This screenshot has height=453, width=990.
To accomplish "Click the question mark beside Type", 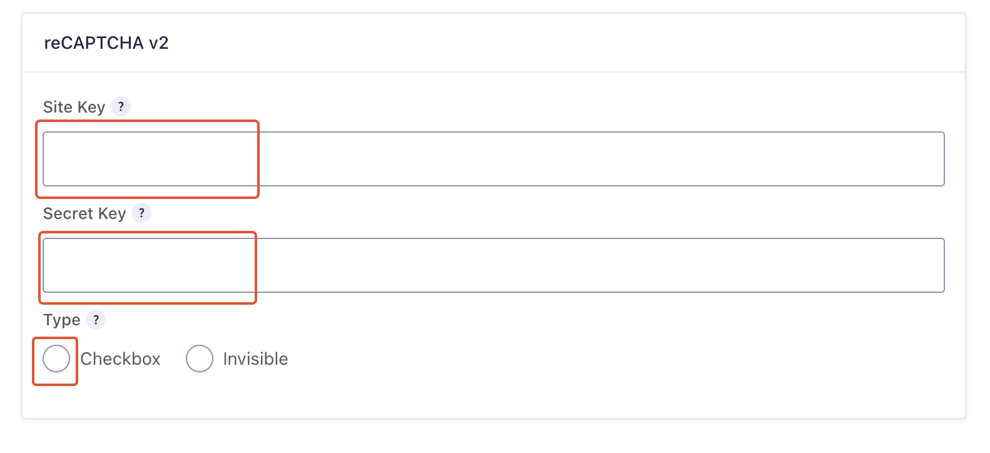I will pos(96,320).
